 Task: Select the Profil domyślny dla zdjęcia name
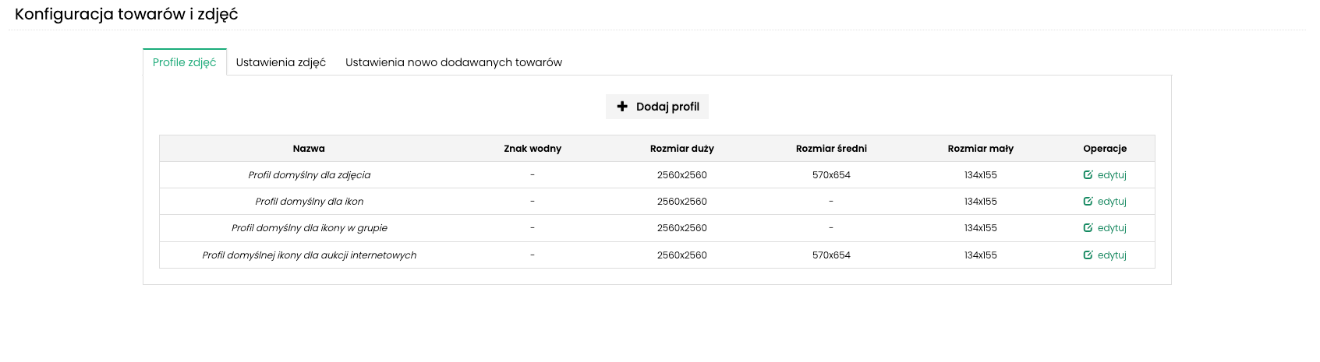tap(310, 175)
